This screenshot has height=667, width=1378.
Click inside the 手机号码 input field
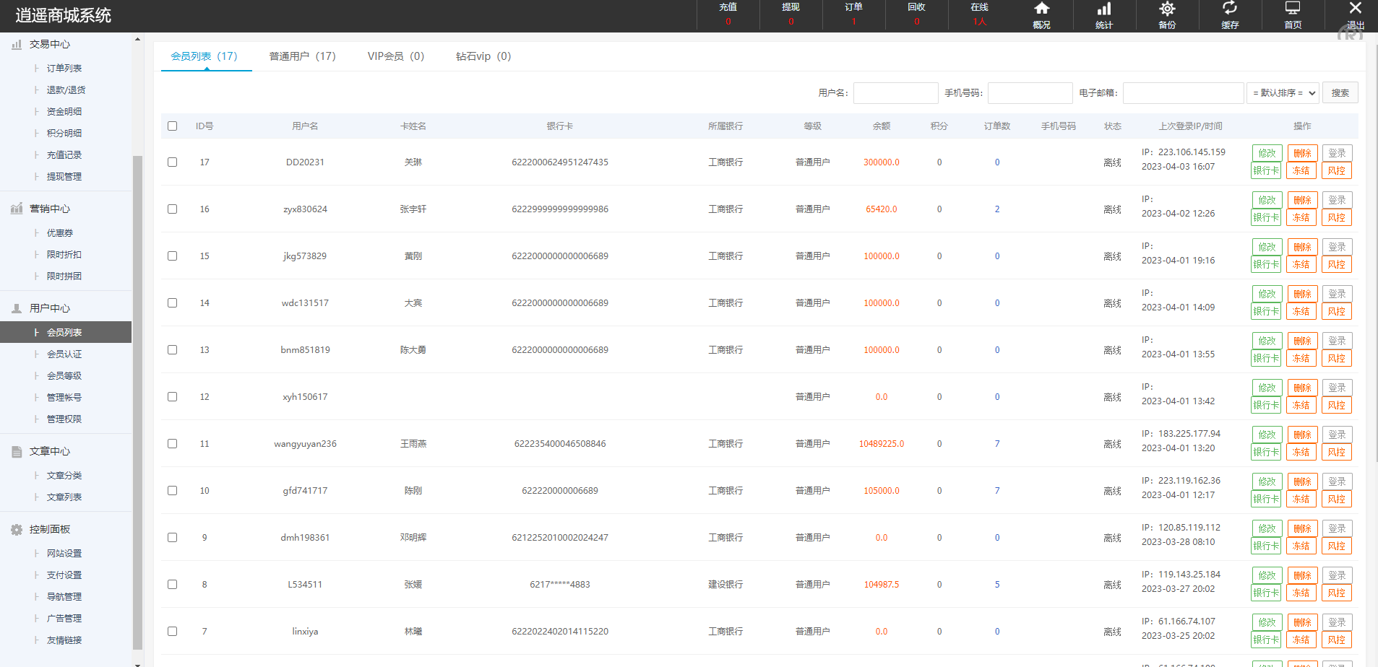[1030, 92]
